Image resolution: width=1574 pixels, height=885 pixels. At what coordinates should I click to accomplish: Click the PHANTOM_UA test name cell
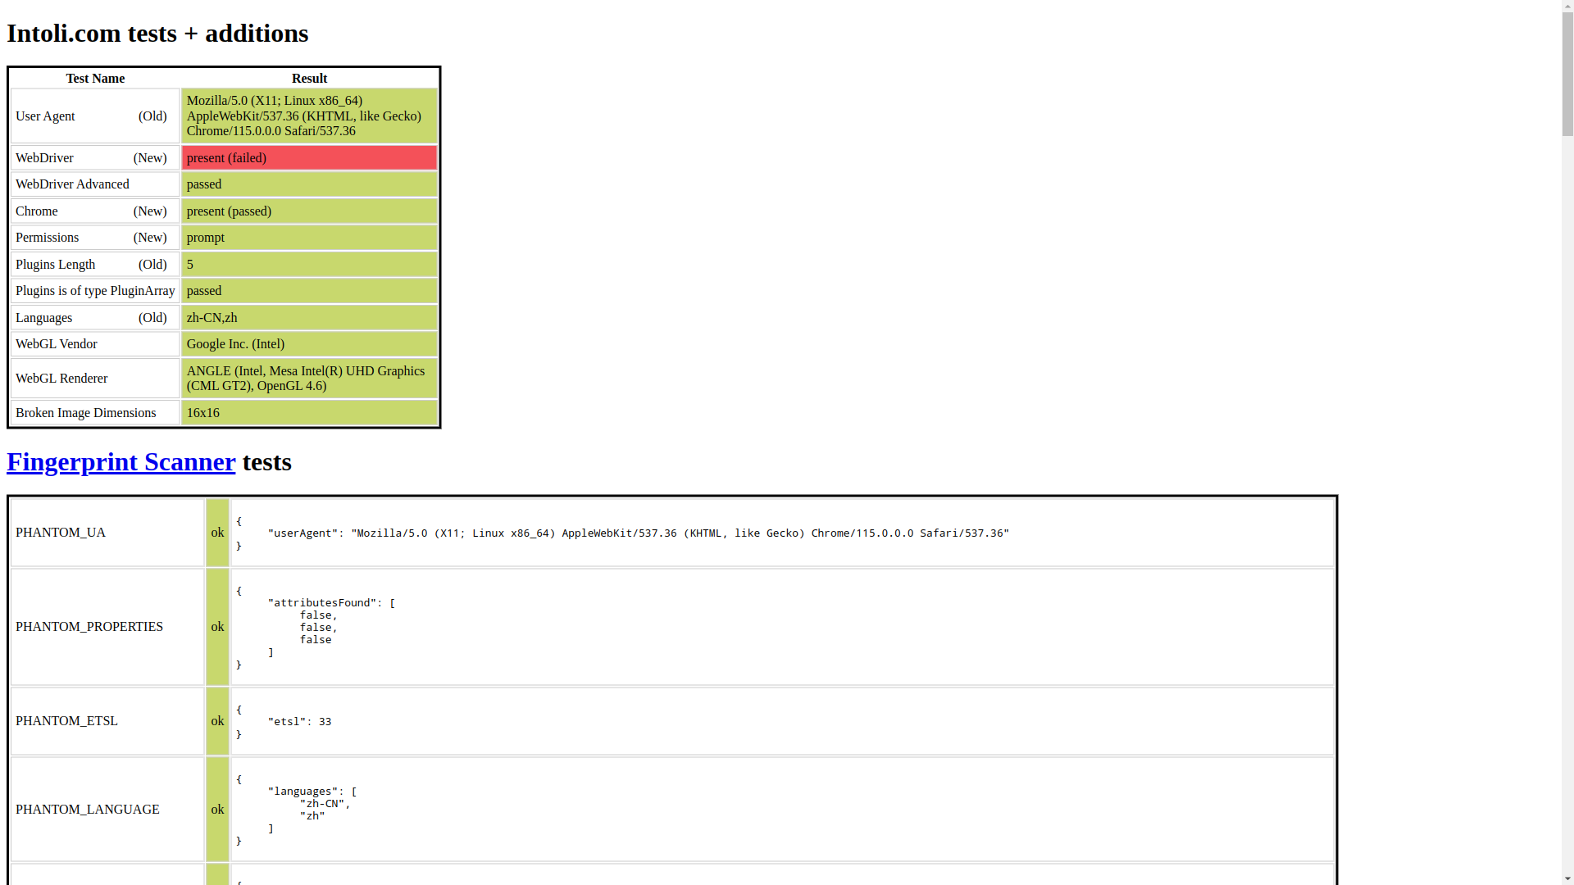(107, 533)
